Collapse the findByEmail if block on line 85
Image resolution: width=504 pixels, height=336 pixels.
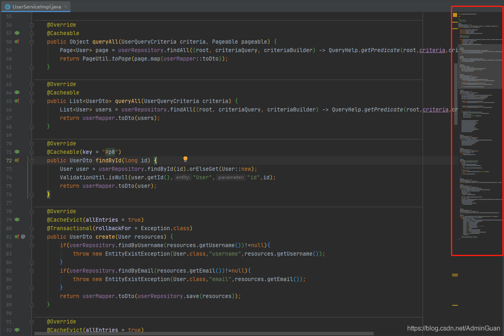coord(32,271)
